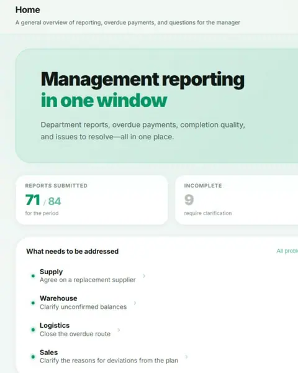Open the Reports Submitted card
The width and height of the screenshot is (298, 373).
click(92, 200)
